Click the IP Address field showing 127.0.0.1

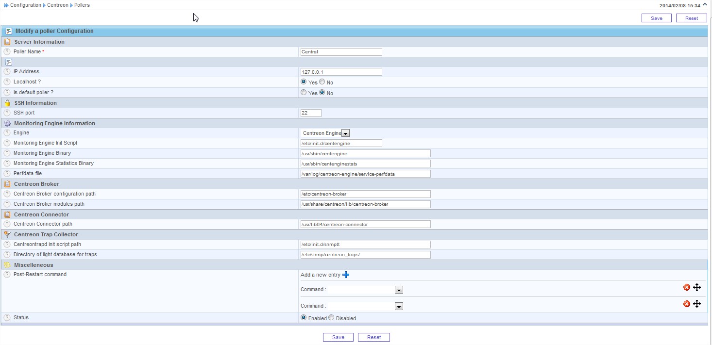click(341, 72)
